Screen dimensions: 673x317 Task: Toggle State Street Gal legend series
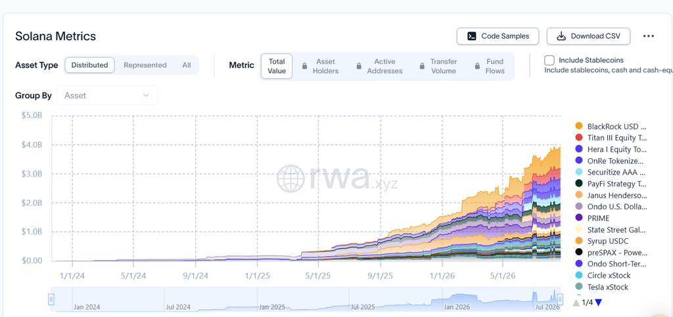pyautogui.click(x=611, y=230)
